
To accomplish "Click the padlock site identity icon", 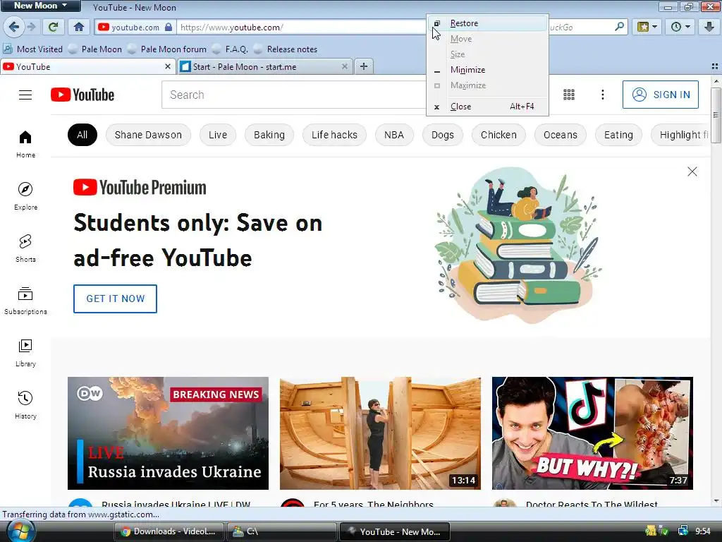I will [x=169, y=28].
